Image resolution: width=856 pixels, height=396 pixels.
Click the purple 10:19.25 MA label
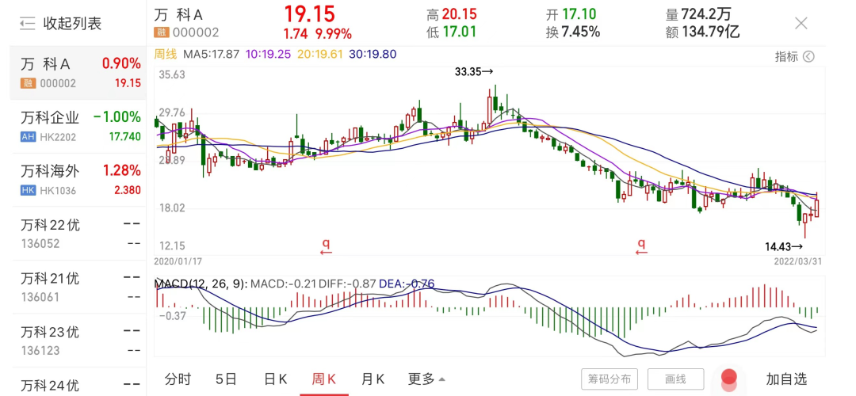[x=269, y=54]
